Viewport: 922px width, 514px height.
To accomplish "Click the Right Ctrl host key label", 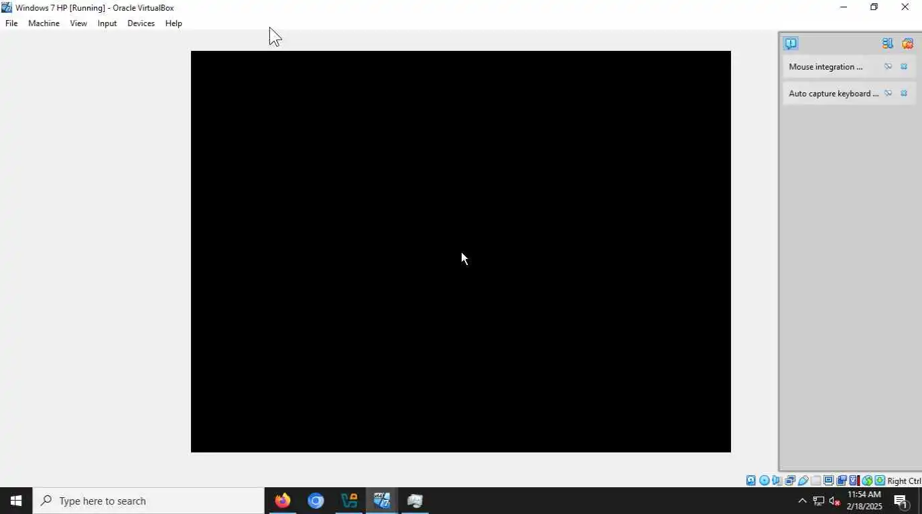I will click(x=904, y=481).
